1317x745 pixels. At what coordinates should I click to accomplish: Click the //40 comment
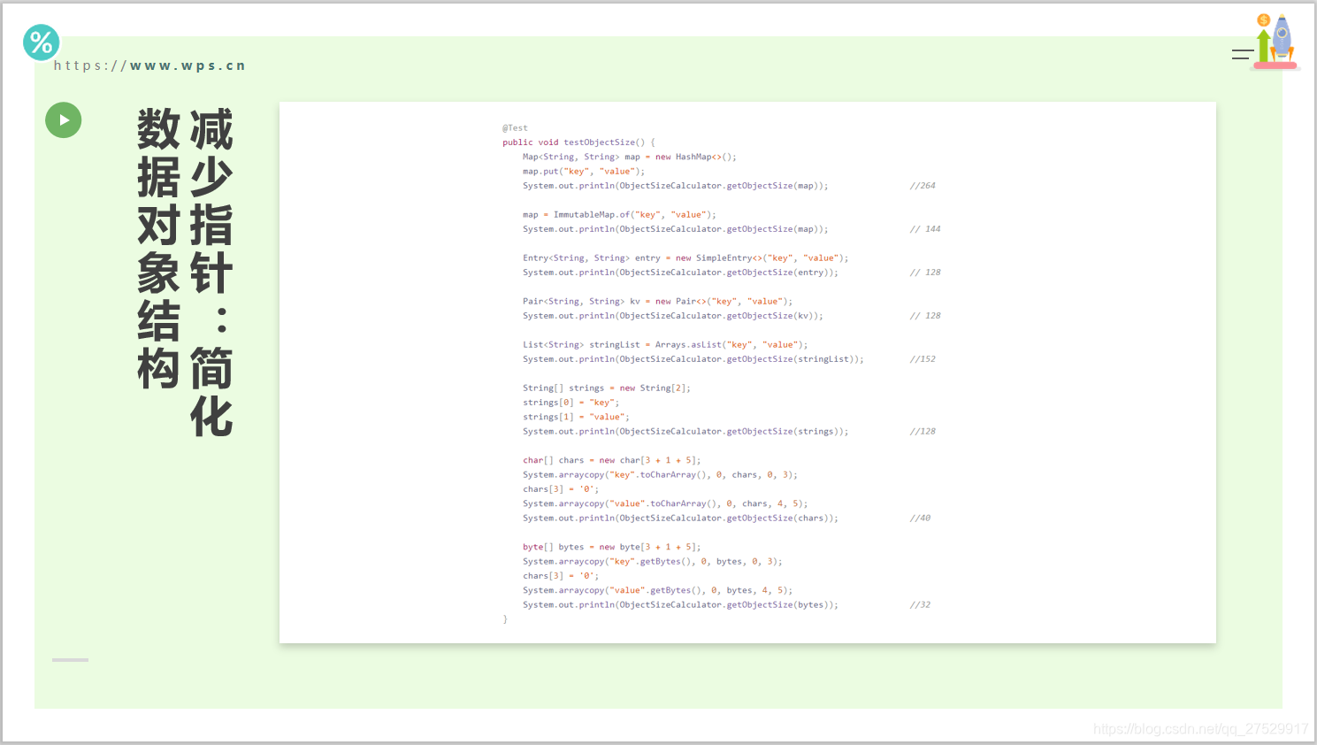(x=920, y=518)
